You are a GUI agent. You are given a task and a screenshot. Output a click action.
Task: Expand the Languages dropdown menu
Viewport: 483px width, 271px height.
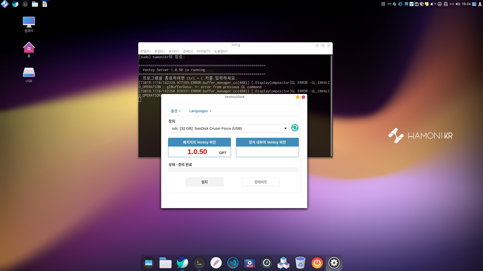tap(200, 111)
